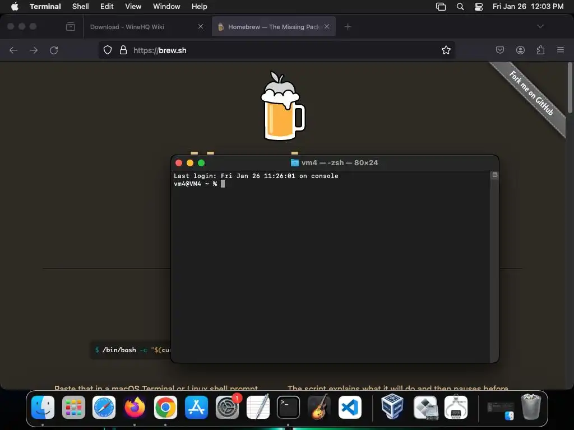Click the Fork me on GitHub ribbon
Screen dimensions: 574x430
[531, 94]
